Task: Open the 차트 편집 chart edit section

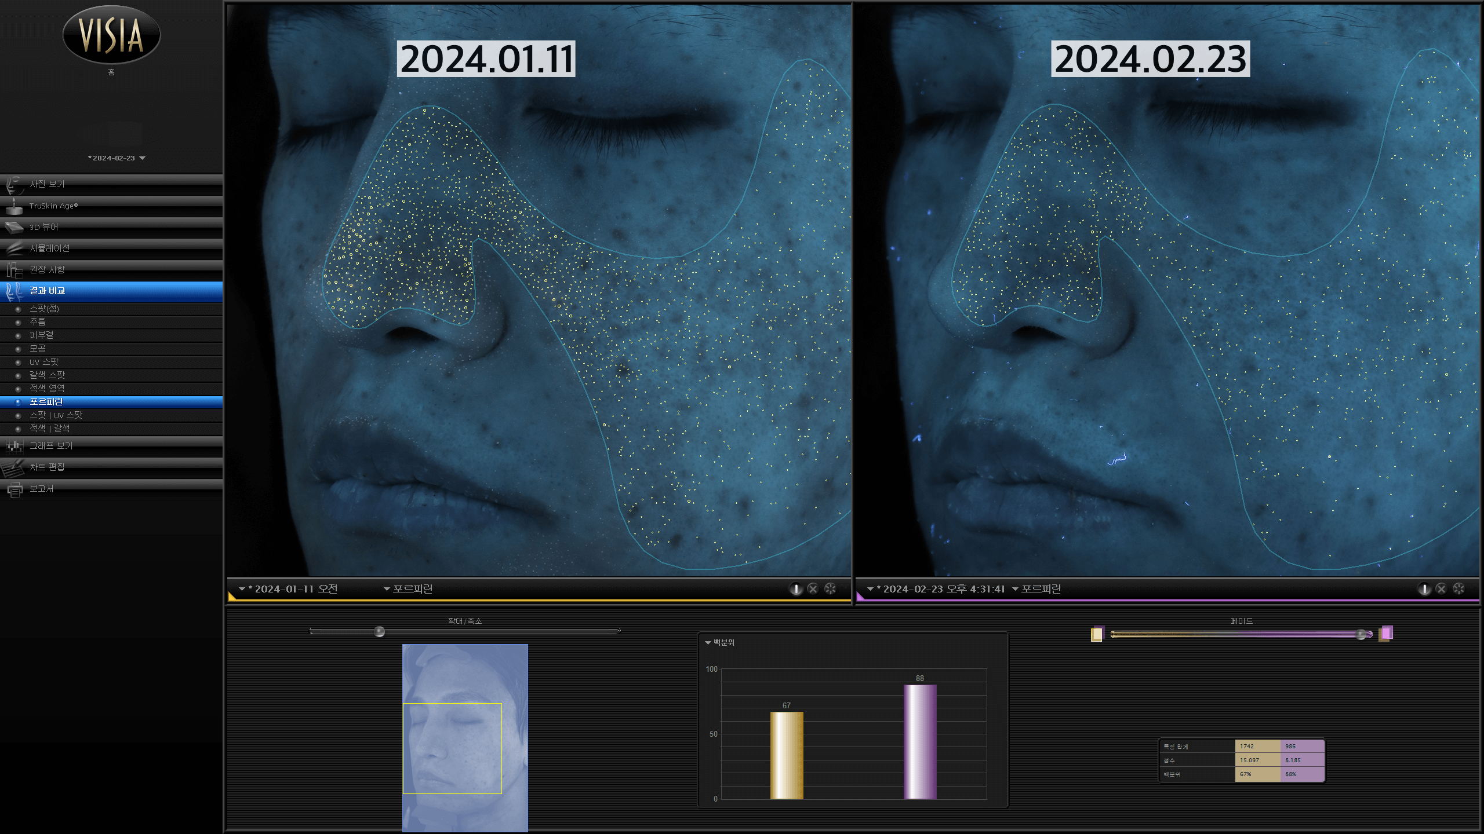Action: point(111,467)
